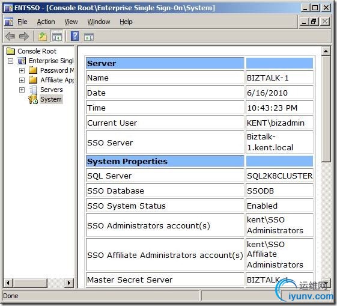Click the 'Current User' row label
Screen dimensions: 337x306
pyautogui.click(x=112, y=123)
